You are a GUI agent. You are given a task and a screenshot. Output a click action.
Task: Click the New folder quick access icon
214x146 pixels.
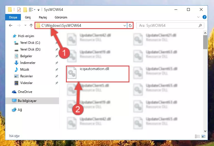point(25,10)
